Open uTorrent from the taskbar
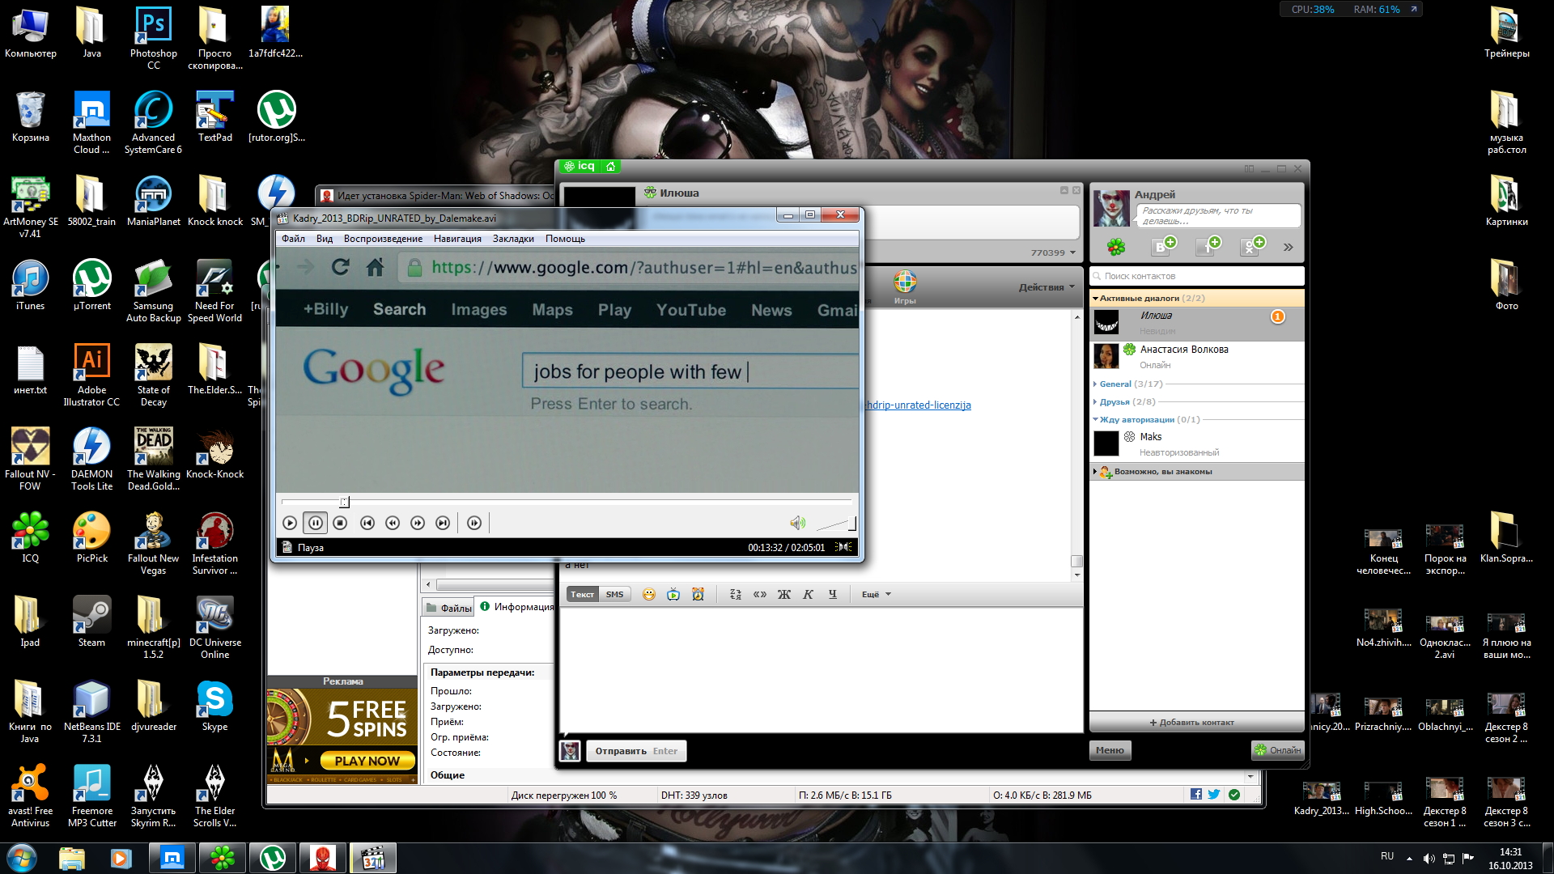This screenshot has width=1554, height=874. [272, 858]
